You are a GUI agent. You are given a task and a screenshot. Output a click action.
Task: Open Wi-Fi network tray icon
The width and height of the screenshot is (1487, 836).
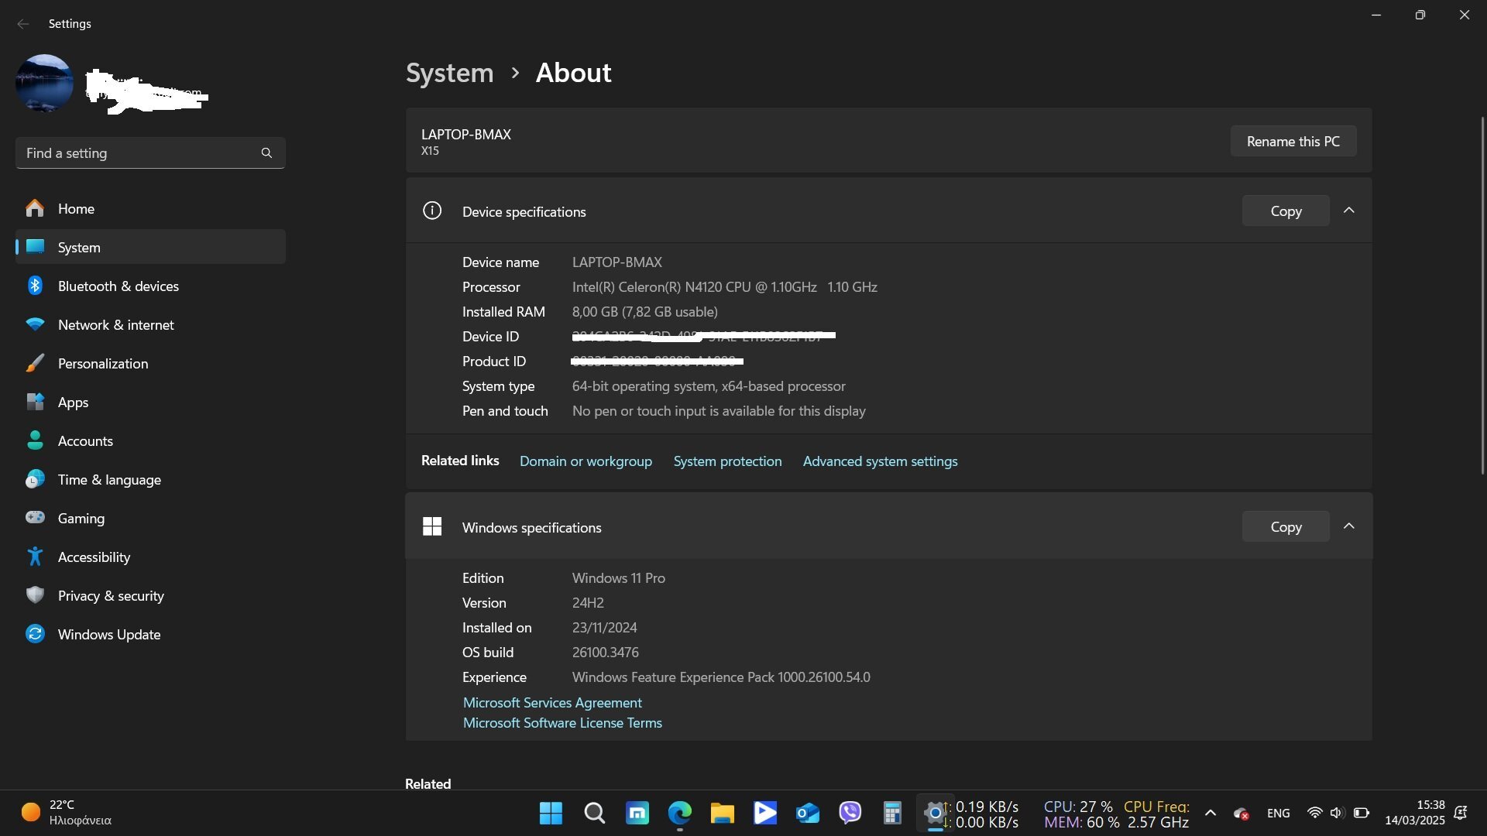click(x=1314, y=813)
